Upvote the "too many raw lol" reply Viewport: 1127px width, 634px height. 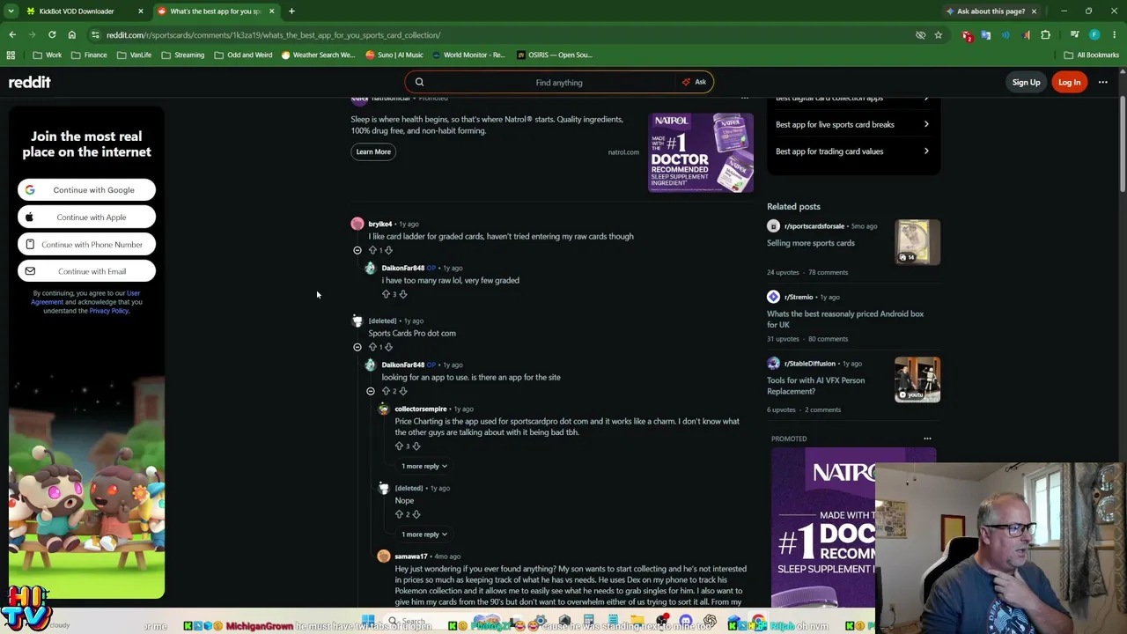[386, 294]
